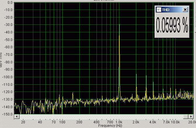Image resolution: width=196 pixels, height=128 pixels.
Task: Click the 100 frequency axis label
Action: (62, 122)
